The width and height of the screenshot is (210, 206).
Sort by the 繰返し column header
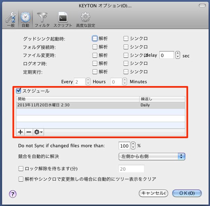162,99
